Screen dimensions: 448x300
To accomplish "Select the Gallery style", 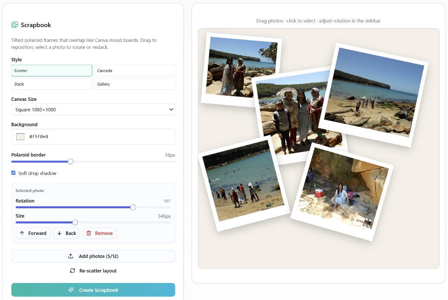I will coord(135,84).
